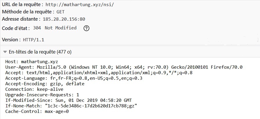The image size is (260, 119).
Task: Click the Connection: keep-alive header
Action: pyautogui.click(x=34, y=89)
